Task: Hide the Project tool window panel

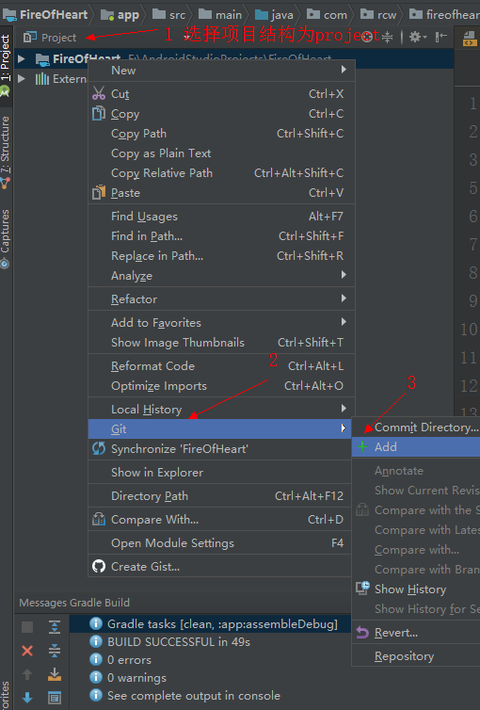Action: 441,37
